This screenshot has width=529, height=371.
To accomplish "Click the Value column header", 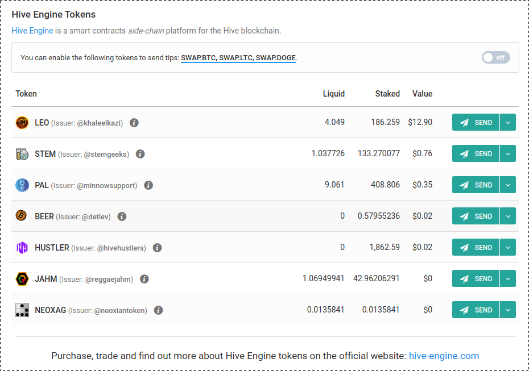I will tap(422, 94).
